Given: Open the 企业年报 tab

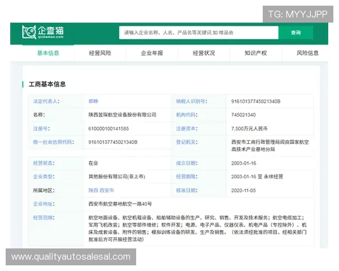Looking at the screenshot, I should point(152,53).
